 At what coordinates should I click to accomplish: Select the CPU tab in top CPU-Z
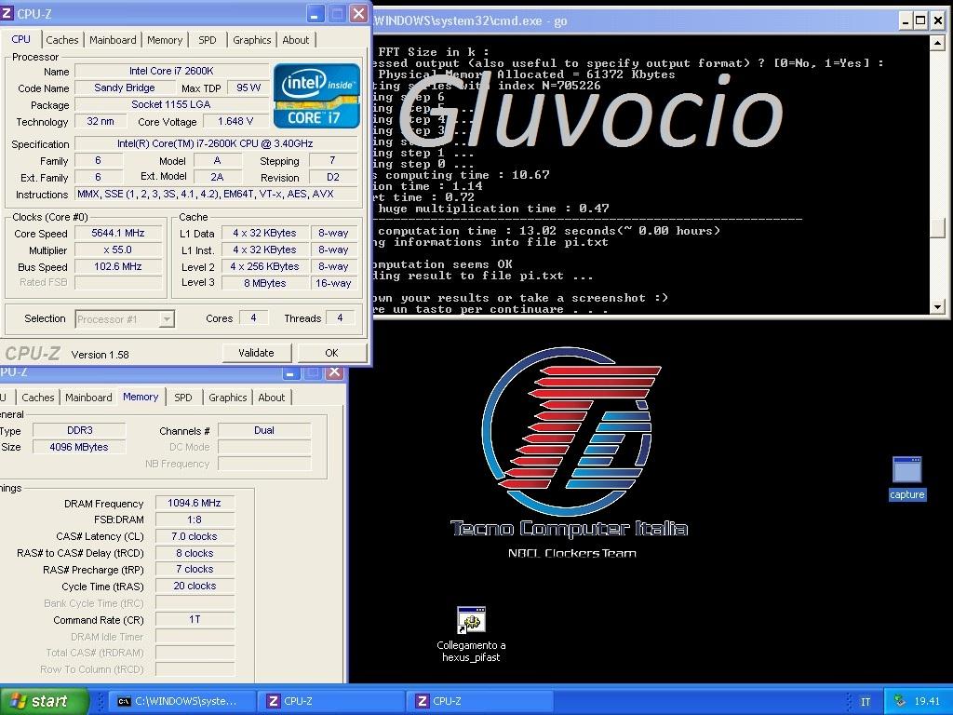tap(20, 39)
